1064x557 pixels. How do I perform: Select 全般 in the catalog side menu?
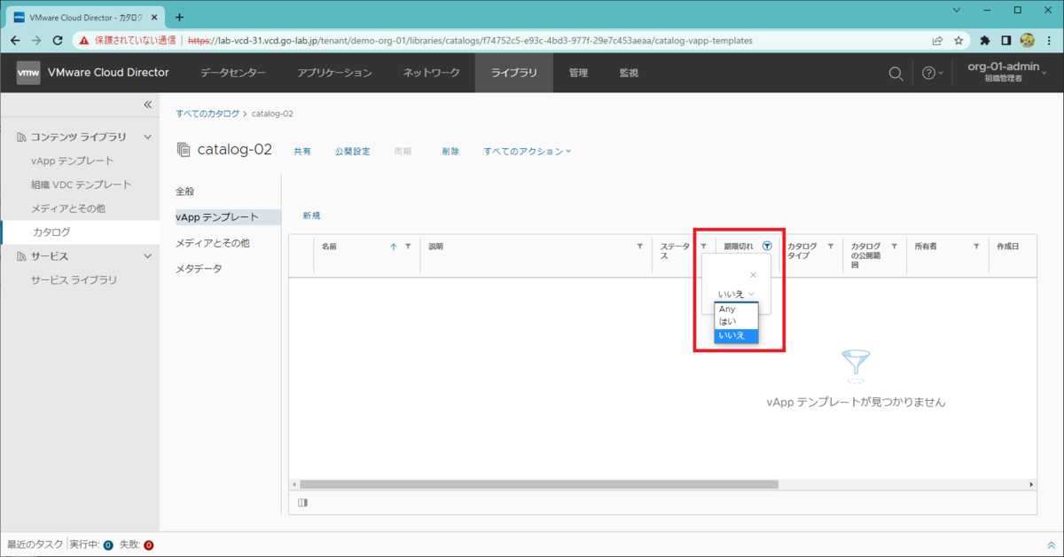pyautogui.click(x=184, y=192)
